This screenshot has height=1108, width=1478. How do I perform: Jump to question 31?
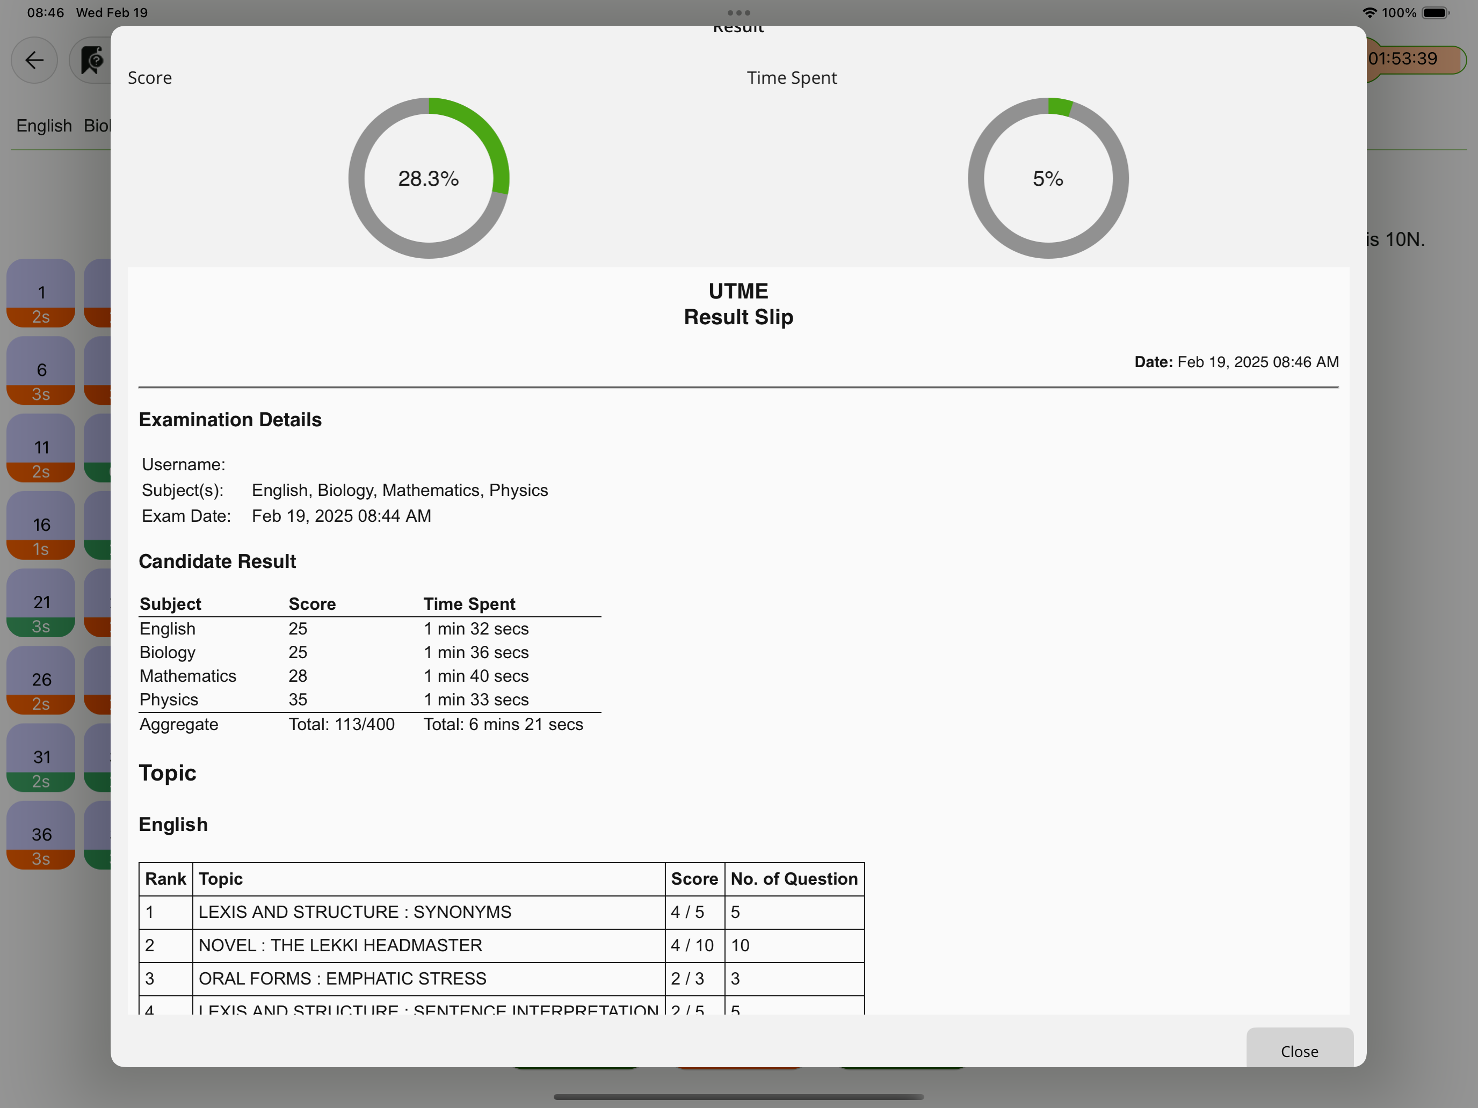(41, 758)
